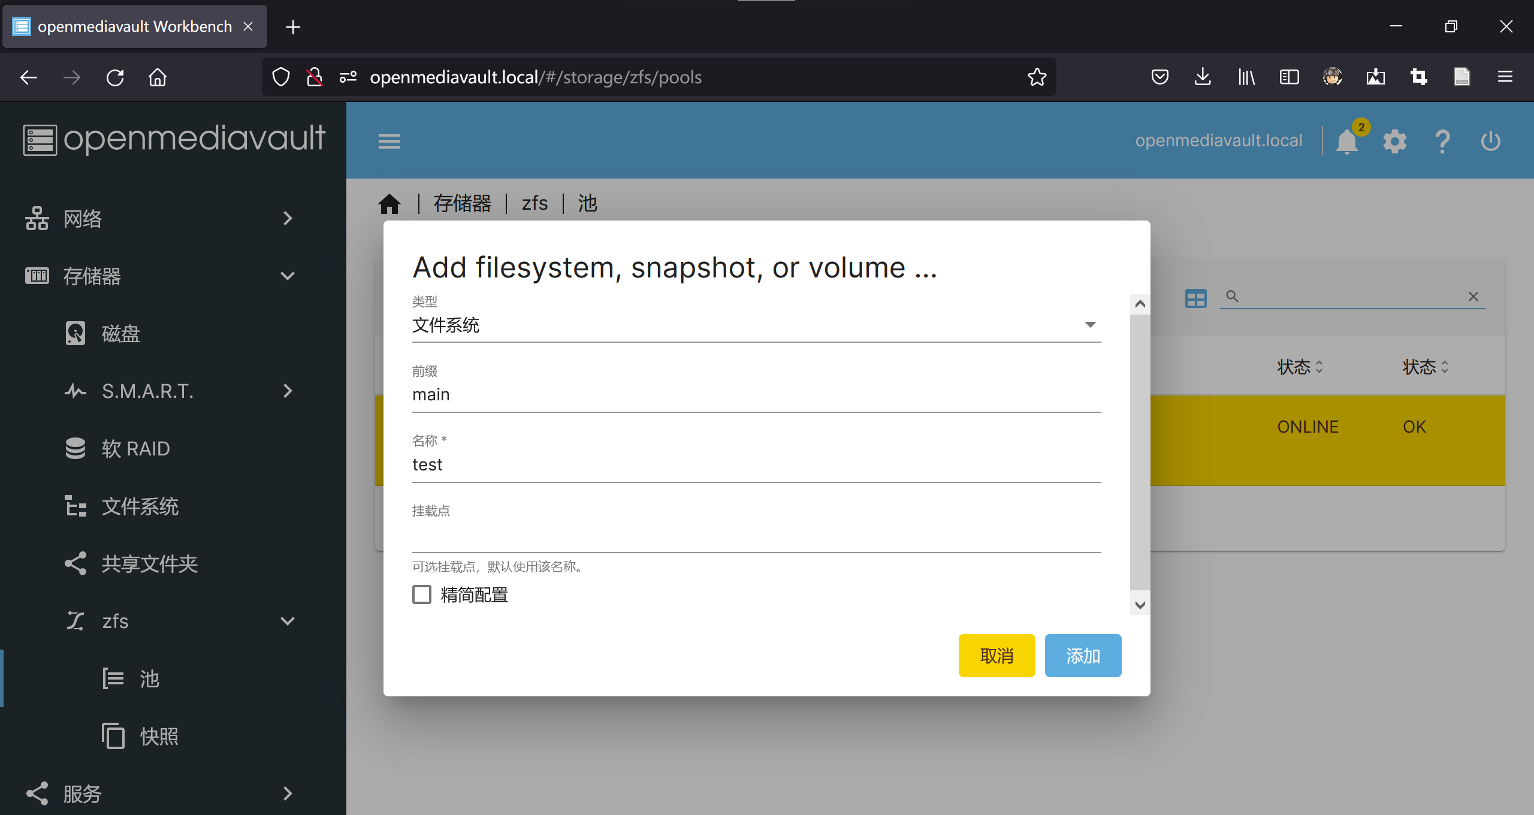This screenshot has width=1534, height=815.
Task: Enable the 精简配置 checkbox
Action: click(422, 594)
